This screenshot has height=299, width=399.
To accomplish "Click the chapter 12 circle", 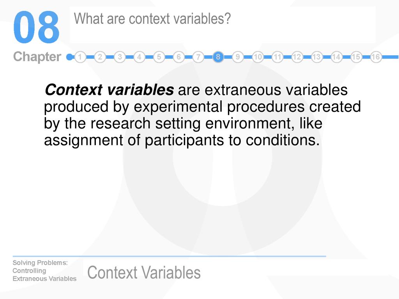I will click(x=297, y=57).
